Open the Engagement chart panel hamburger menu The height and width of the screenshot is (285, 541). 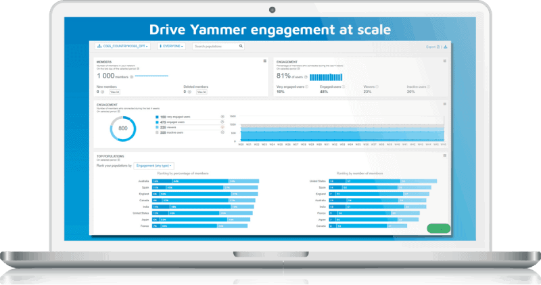(445, 104)
